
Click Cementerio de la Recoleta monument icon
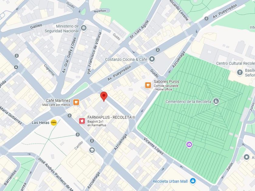[x=216, y=101]
